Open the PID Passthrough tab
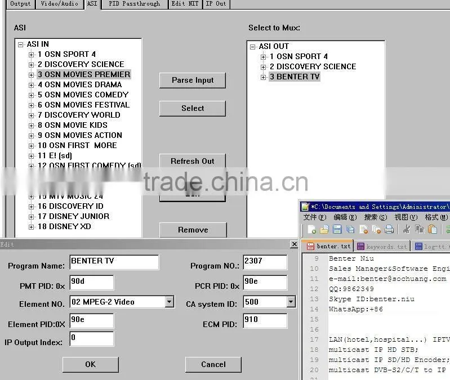The image size is (450, 380). (x=134, y=4)
